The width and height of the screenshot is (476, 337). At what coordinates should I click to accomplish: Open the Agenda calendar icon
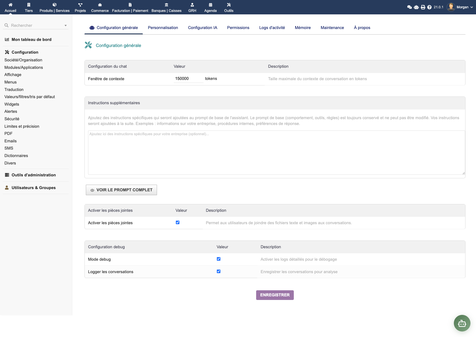(210, 5)
